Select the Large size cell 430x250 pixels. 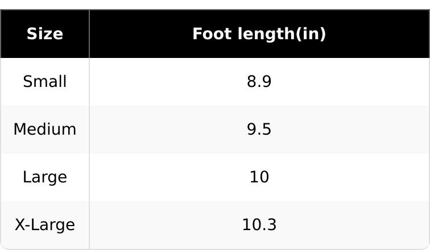(x=45, y=177)
